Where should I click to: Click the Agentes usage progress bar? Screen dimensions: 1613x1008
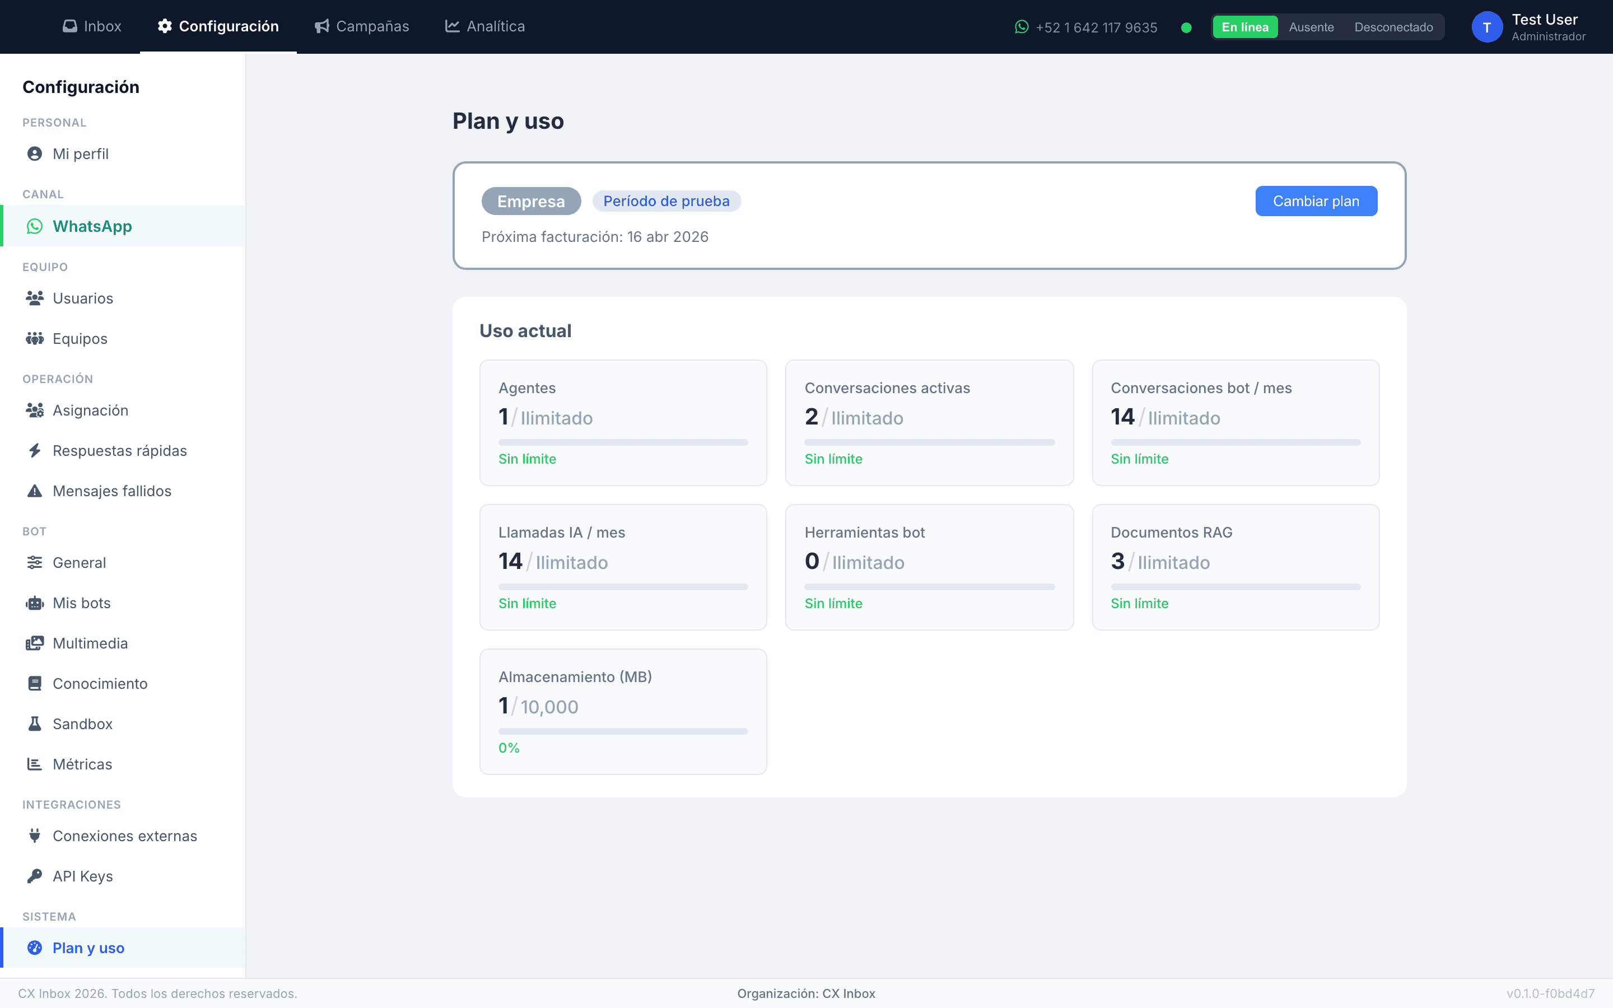coord(623,442)
